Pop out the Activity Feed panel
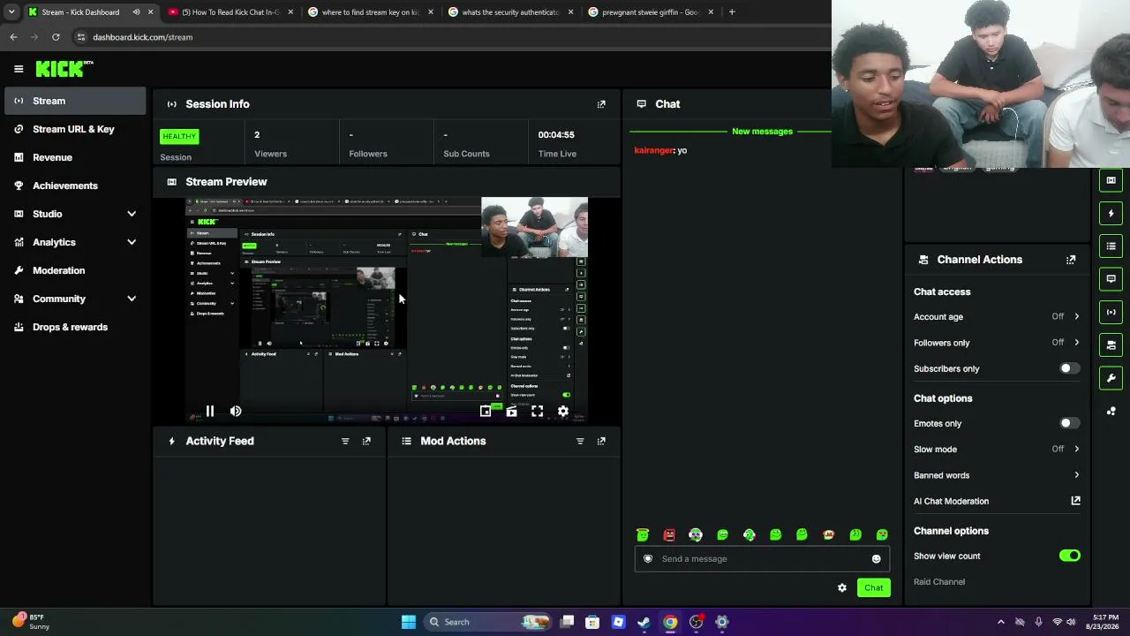Screen dimensions: 1130x636 click(366, 441)
